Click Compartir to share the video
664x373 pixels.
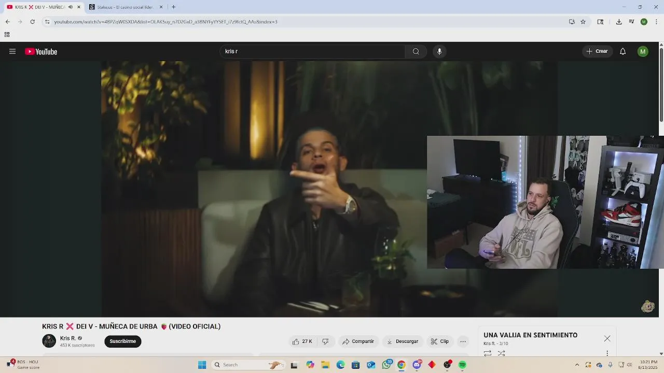[358, 341]
